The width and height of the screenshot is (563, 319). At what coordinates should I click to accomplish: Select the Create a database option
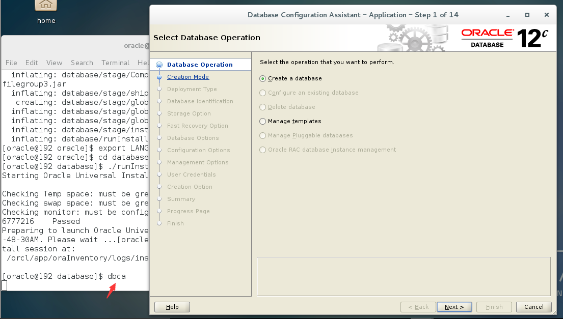pos(263,79)
